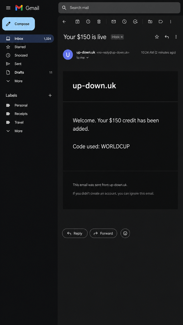Click the search magnifier icon
183x325 pixels.
point(64,8)
